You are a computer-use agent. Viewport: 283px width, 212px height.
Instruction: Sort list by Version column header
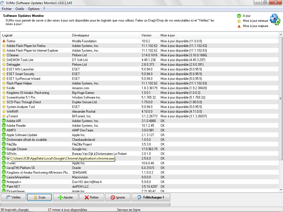click(146, 35)
